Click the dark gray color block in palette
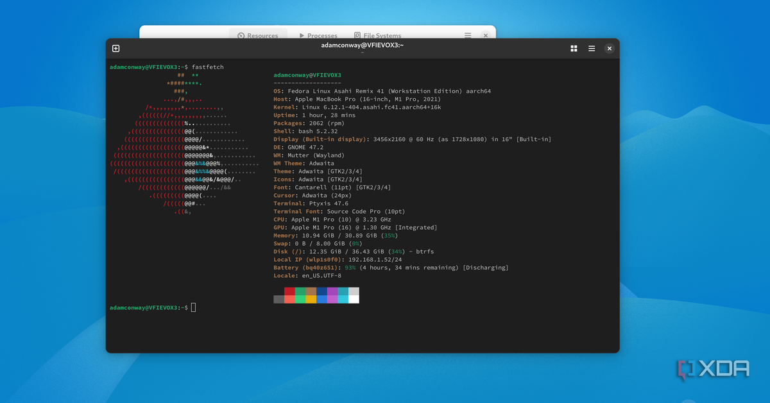770x403 pixels. pos(278,299)
